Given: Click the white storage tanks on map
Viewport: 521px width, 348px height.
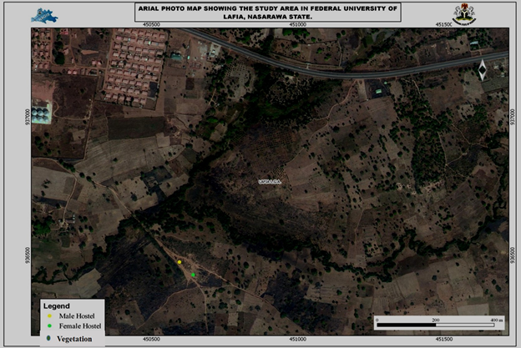Looking at the screenshot, I should [x=40, y=110].
